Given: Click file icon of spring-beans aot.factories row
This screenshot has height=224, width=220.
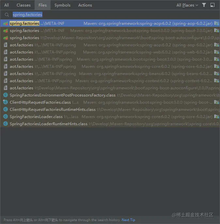Looking at the screenshot, I should click(6, 74).
